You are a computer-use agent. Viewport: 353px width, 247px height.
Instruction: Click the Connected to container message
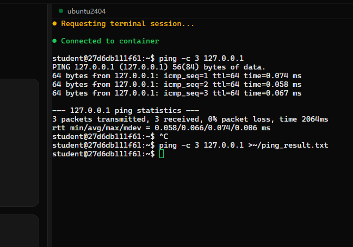click(x=110, y=41)
